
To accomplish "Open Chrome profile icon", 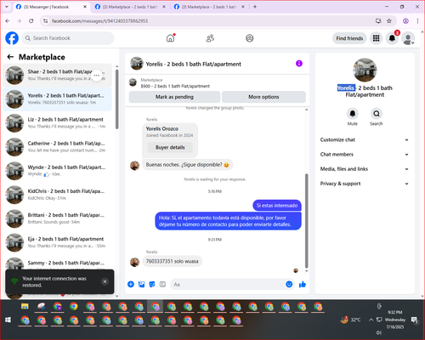I will pyautogui.click(x=405, y=21).
